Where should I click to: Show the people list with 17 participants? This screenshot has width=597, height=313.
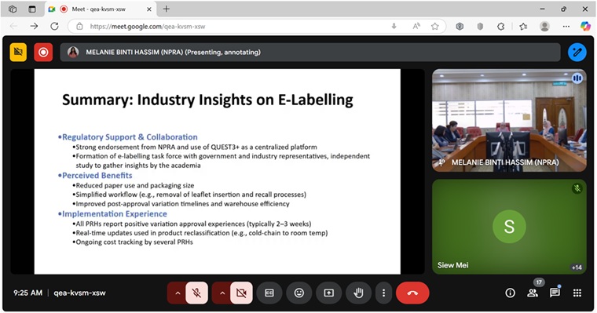point(533,293)
